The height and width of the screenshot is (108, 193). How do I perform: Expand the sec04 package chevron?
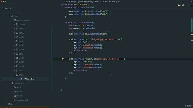14,41
